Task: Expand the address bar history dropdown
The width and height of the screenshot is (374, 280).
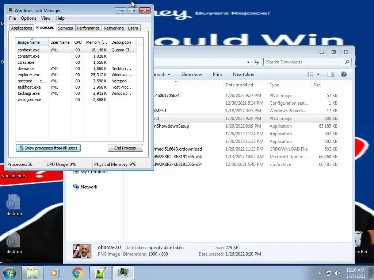Action: coord(248,62)
